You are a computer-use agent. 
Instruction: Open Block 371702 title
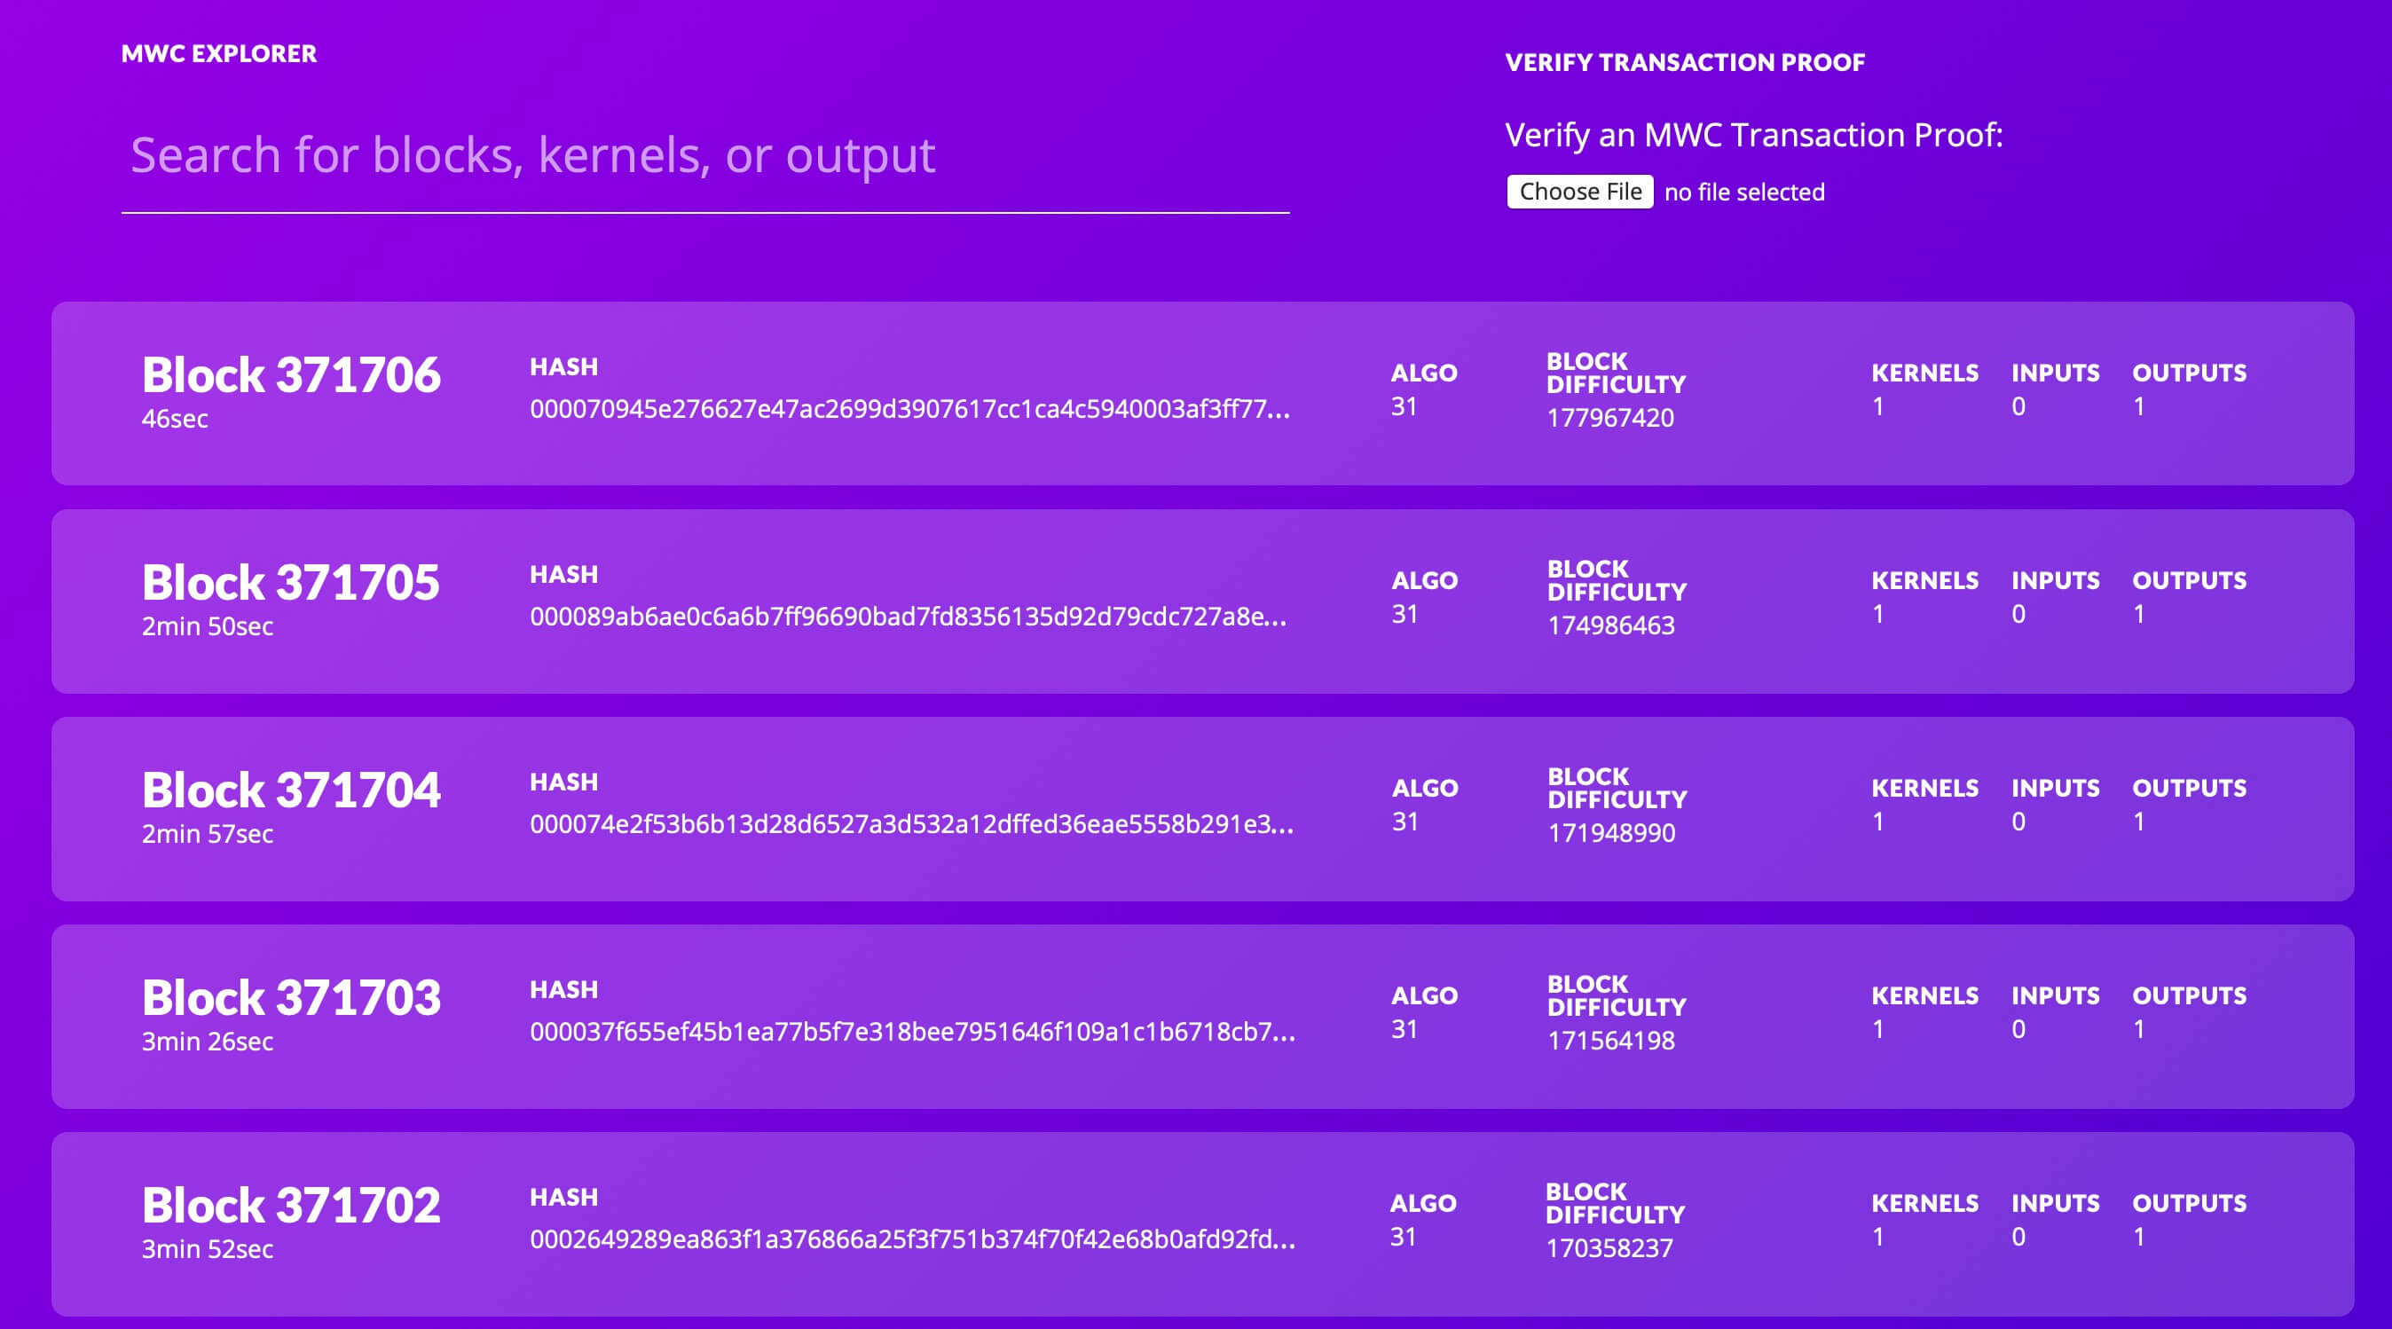point(291,1206)
